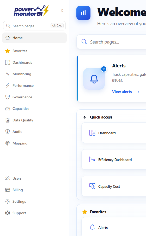Open the Audit menu label
Viewport: 146px width, 236px height.
click(x=17, y=132)
